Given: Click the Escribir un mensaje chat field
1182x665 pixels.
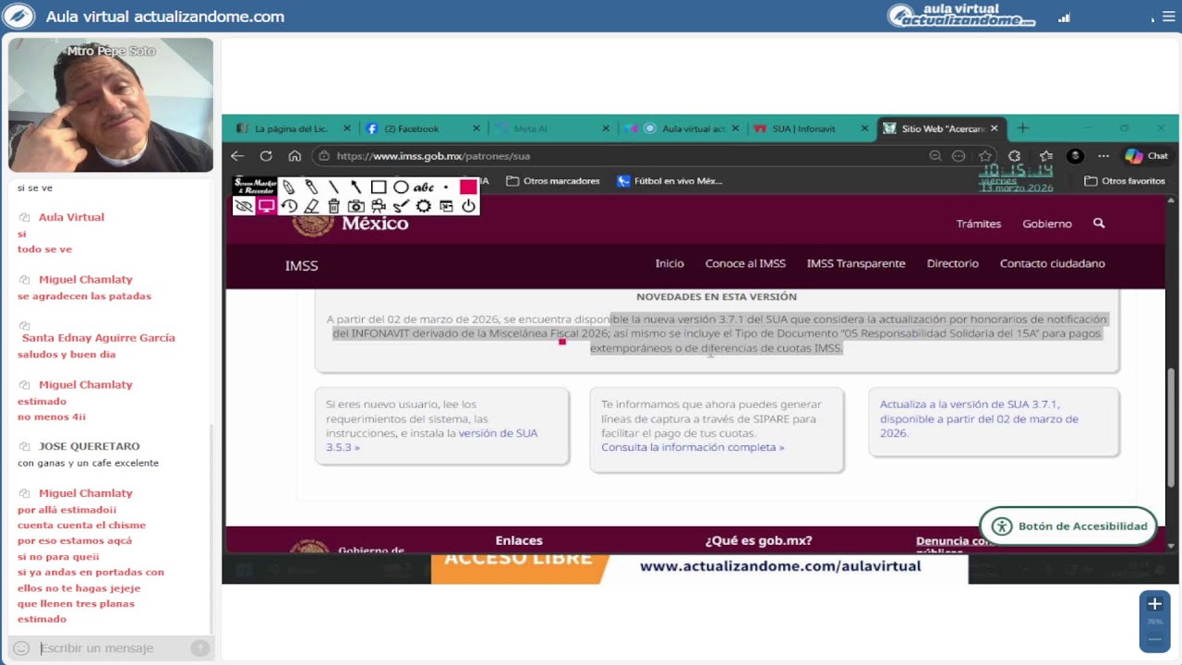Looking at the screenshot, I should (111, 648).
